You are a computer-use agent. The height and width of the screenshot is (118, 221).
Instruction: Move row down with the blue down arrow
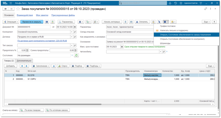click(26, 66)
